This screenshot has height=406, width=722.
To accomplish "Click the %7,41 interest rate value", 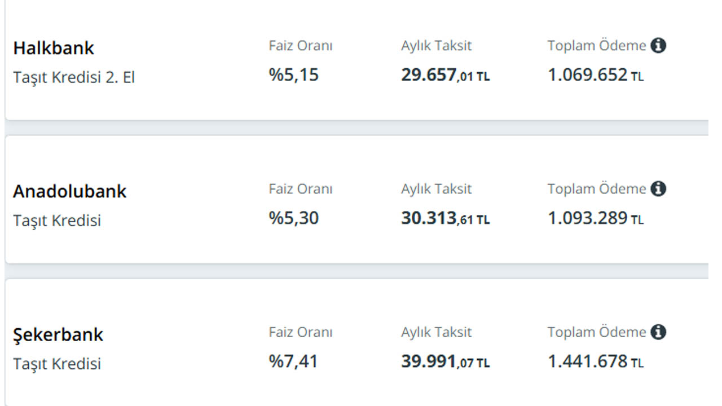I will pyautogui.click(x=293, y=361).
